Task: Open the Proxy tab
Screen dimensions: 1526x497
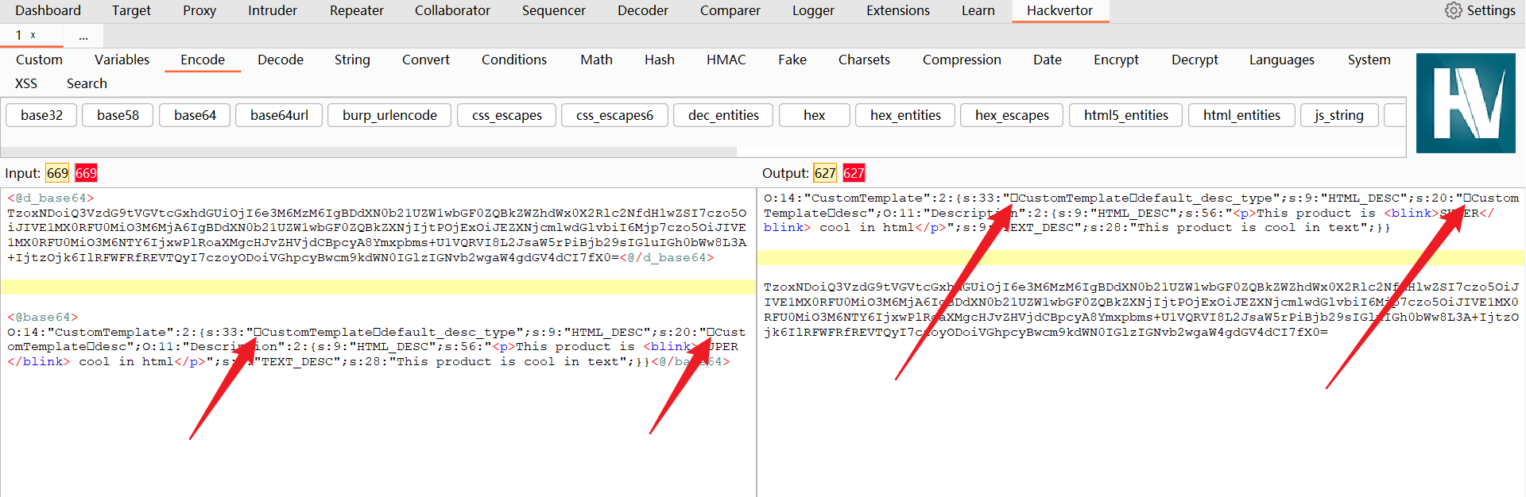Action: pyautogui.click(x=199, y=10)
